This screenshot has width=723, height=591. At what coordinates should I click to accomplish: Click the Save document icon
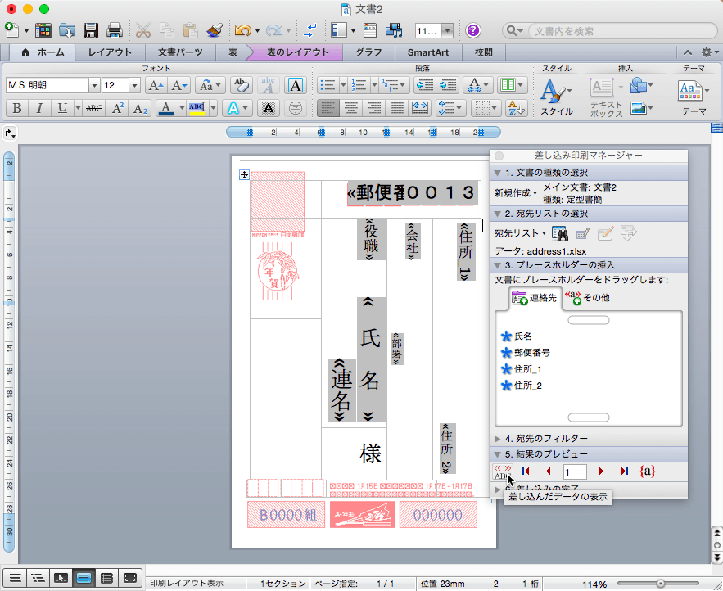tap(91, 31)
